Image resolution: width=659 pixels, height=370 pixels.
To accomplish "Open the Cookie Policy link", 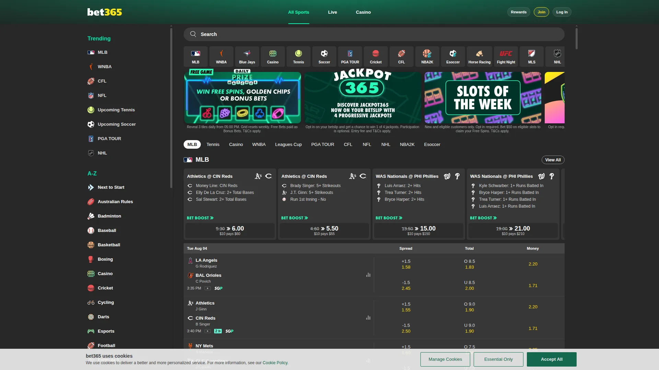I will tap(275, 363).
